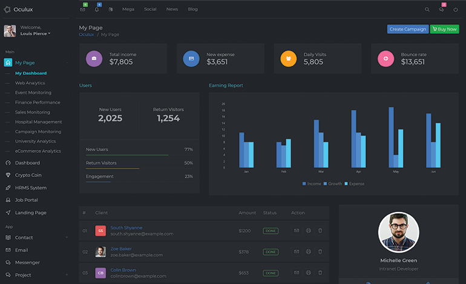
Task: Click the Create Campaign button
Action: click(408, 29)
